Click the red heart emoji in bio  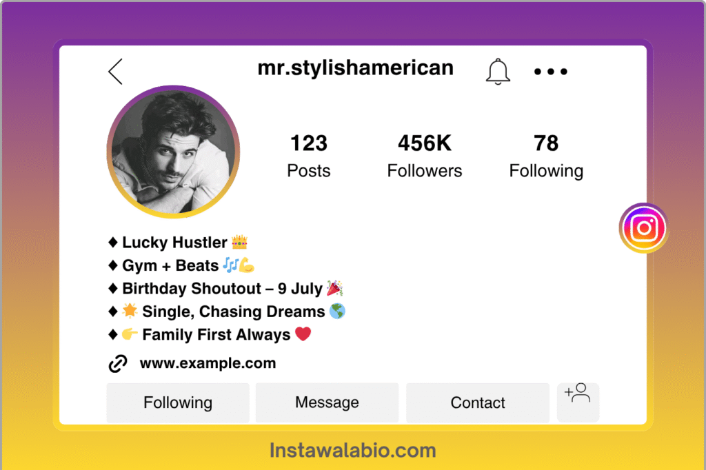pyautogui.click(x=303, y=334)
